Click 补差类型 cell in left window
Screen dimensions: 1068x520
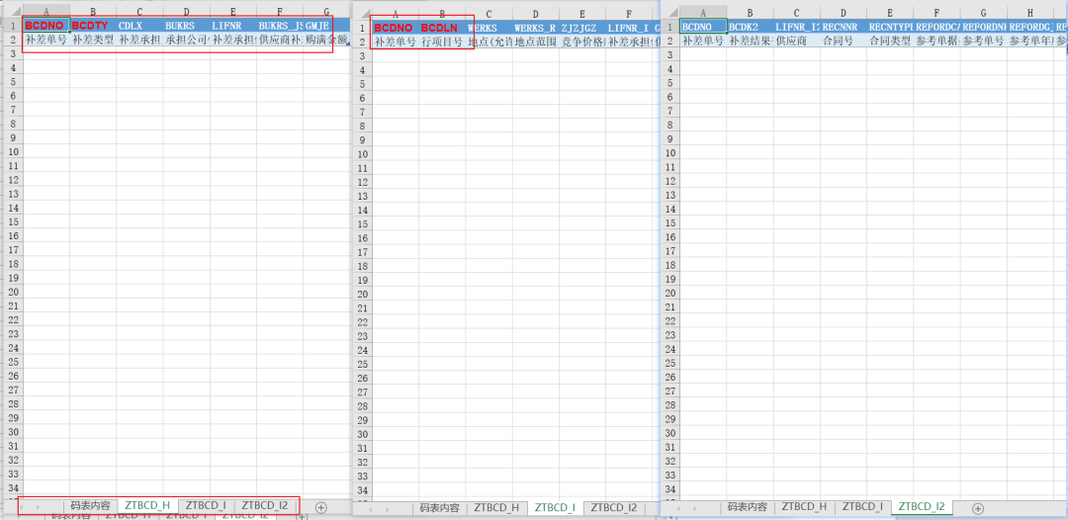point(93,40)
